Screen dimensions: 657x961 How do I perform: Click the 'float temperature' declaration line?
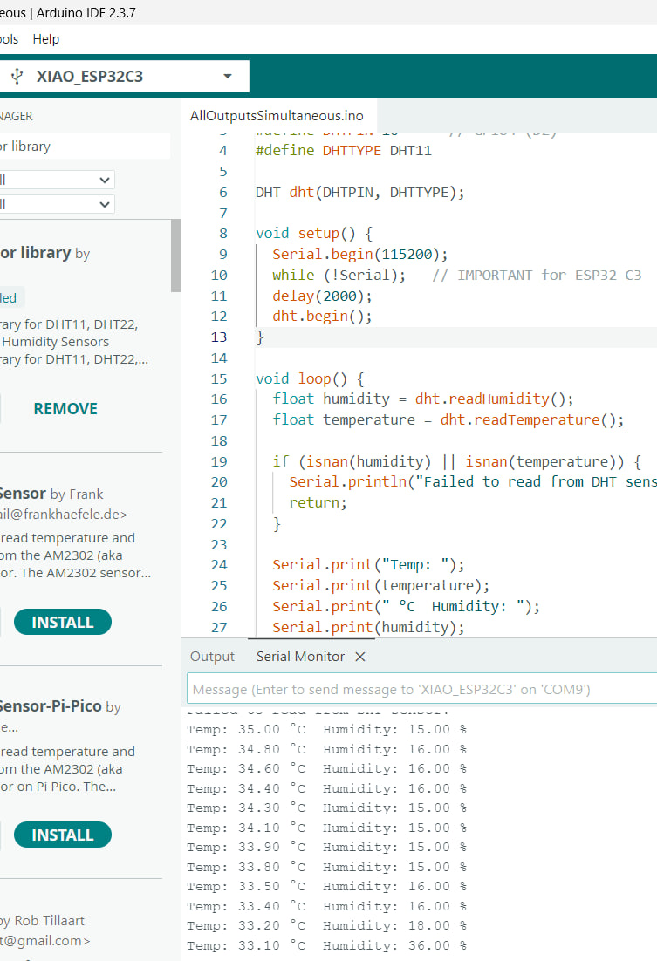pos(448,419)
